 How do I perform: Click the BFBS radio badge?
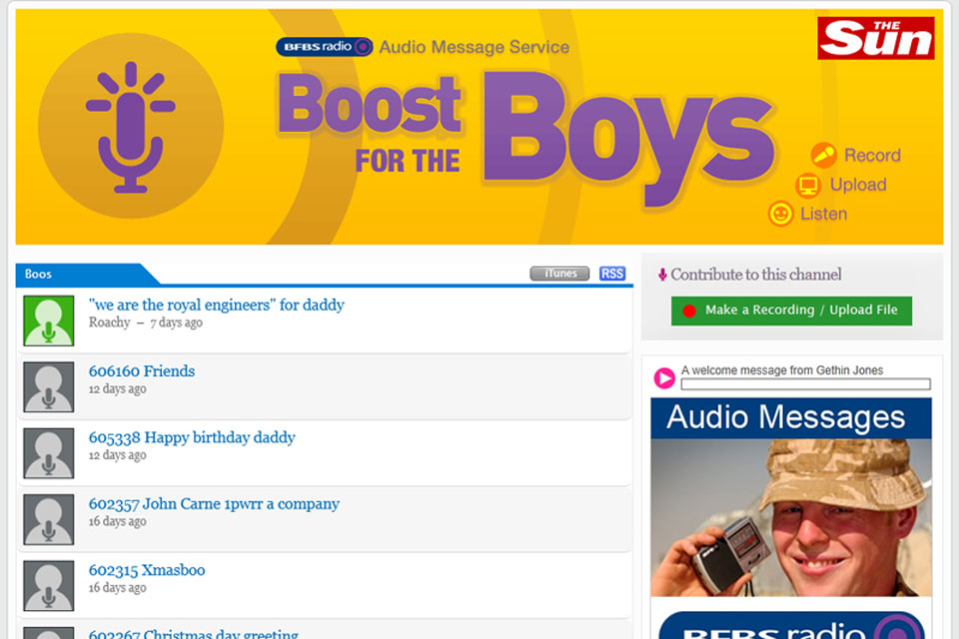click(324, 47)
